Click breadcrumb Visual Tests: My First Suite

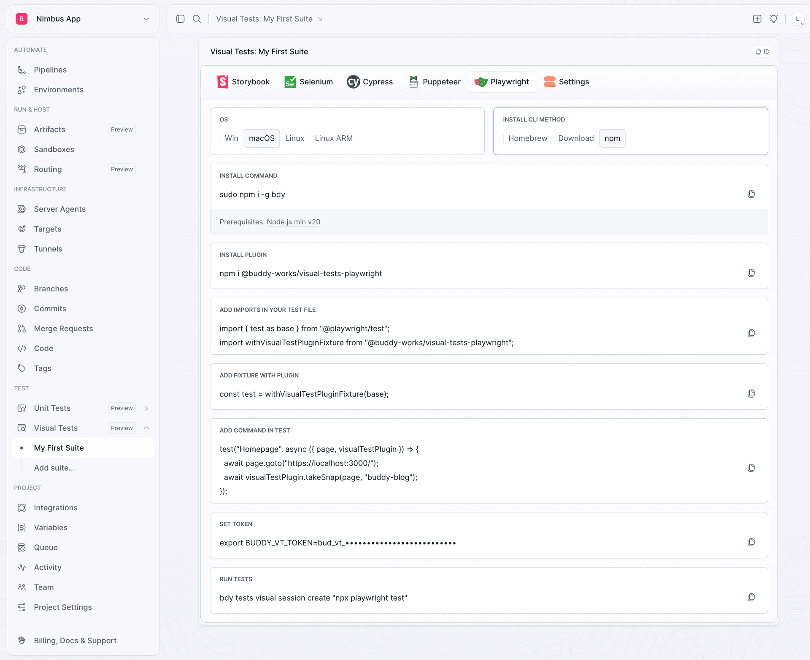[x=264, y=19]
